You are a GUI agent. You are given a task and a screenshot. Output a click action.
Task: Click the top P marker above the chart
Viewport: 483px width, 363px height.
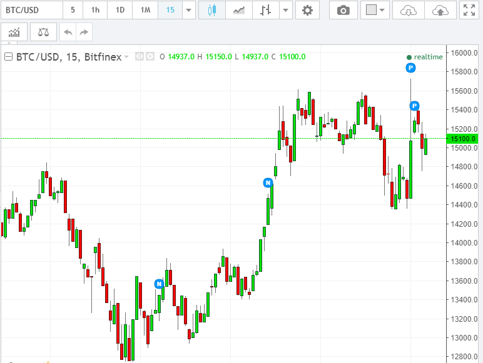tap(410, 67)
